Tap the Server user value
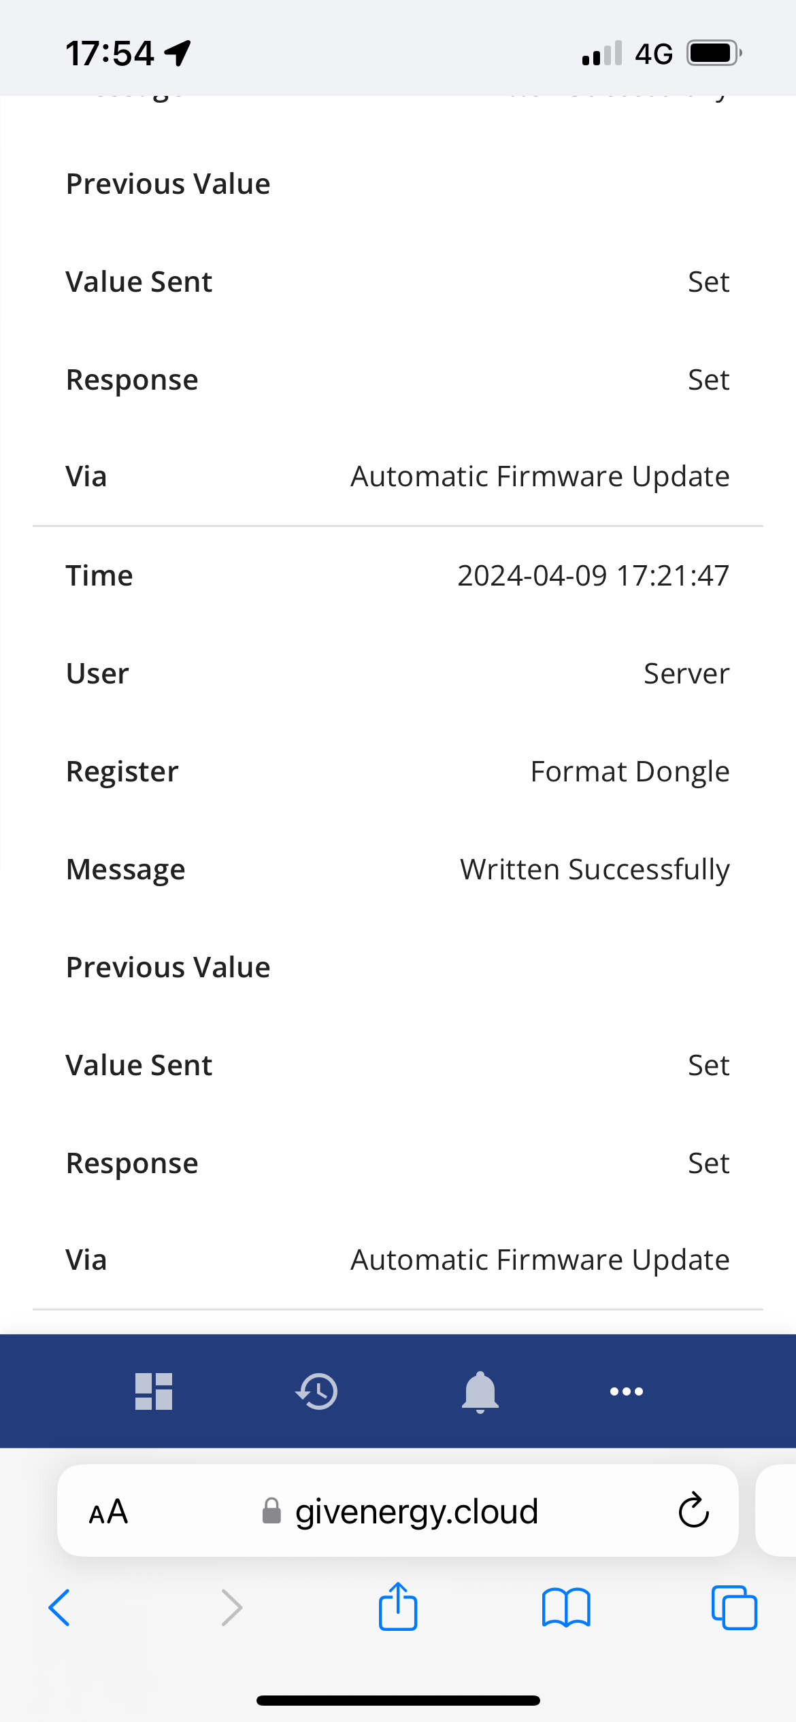This screenshot has width=796, height=1722. (686, 674)
